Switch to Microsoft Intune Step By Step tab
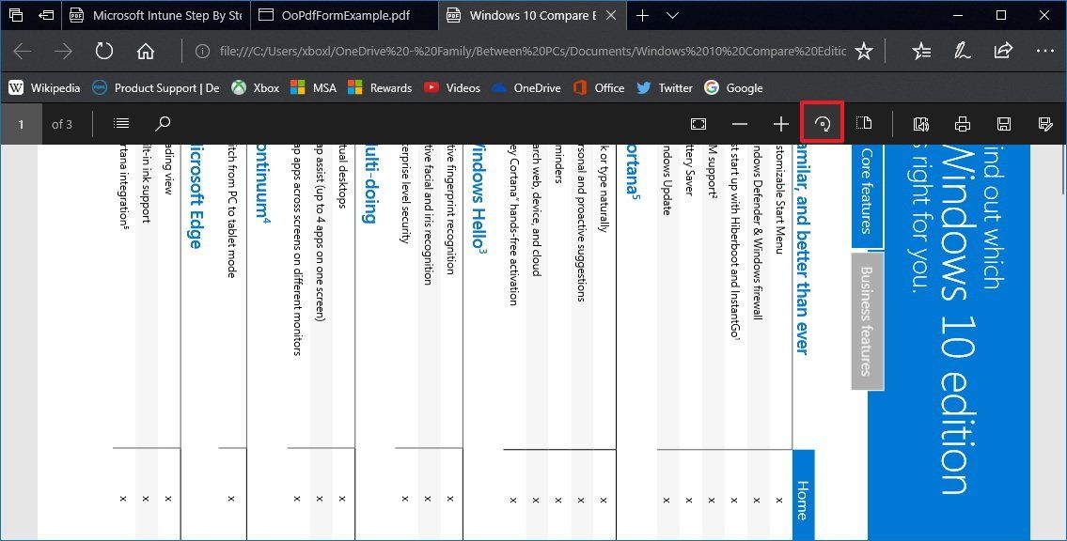The width and height of the screenshot is (1067, 541). pyautogui.click(x=156, y=16)
